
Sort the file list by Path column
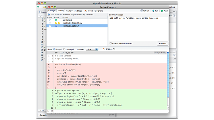click(x=66, y=17)
